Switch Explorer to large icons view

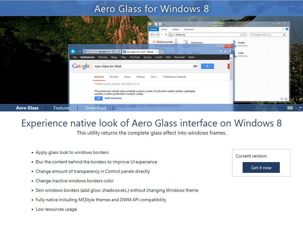(x=286, y=99)
